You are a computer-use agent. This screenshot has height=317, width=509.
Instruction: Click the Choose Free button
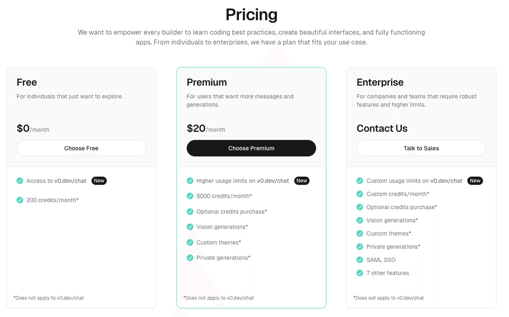(x=81, y=148)
